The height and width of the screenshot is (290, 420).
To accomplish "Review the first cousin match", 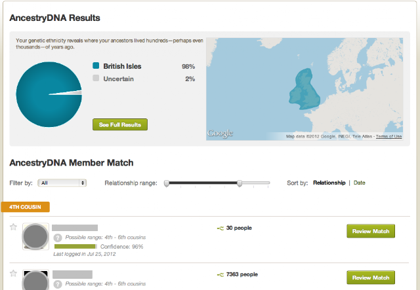I will point(370,231).
